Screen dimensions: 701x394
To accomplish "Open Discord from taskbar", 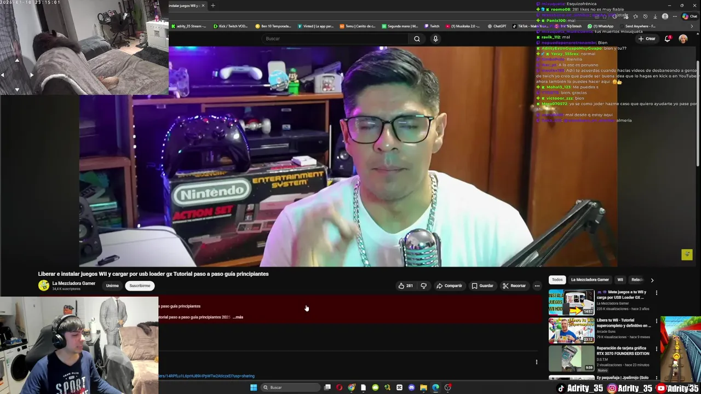I will point(411,387).
